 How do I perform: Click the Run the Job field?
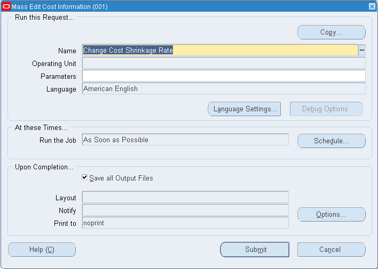click(x=185, y=140)
